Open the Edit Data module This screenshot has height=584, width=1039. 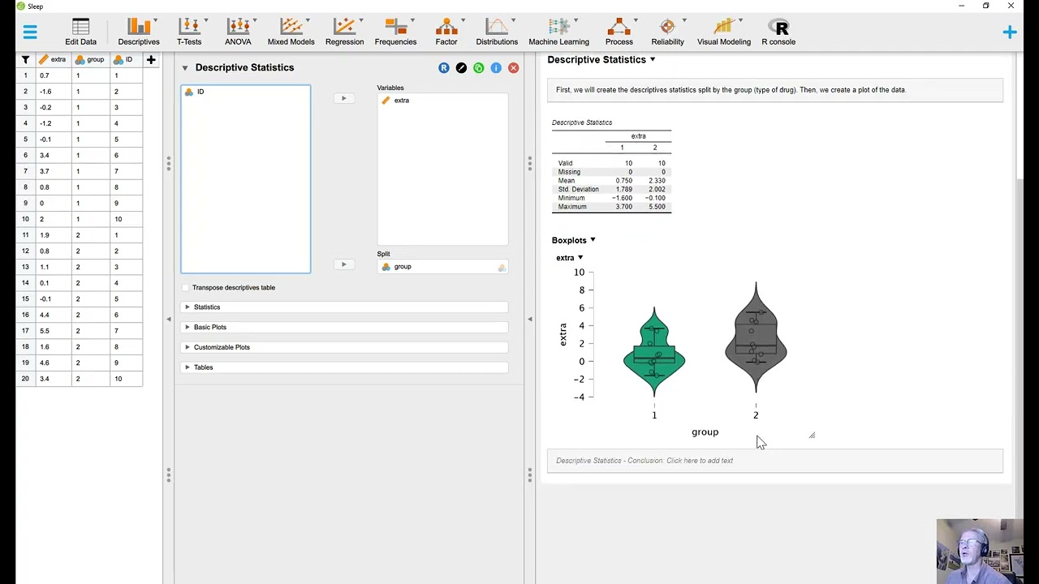click(80, 32)
